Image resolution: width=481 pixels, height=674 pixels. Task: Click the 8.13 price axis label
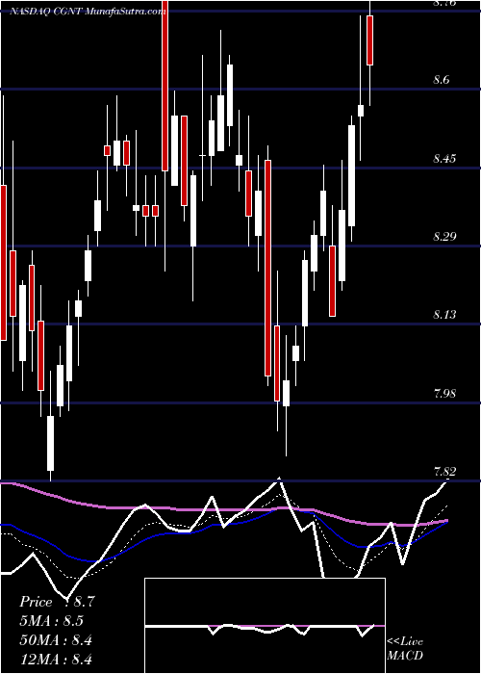coord(444,315)
